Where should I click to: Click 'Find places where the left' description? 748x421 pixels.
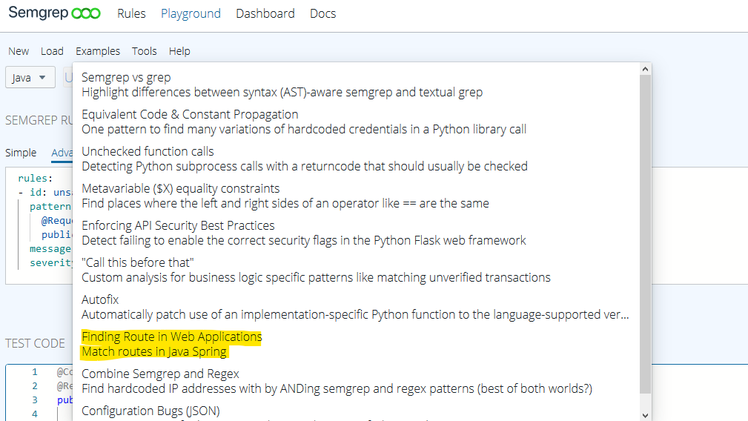[285, 204]
